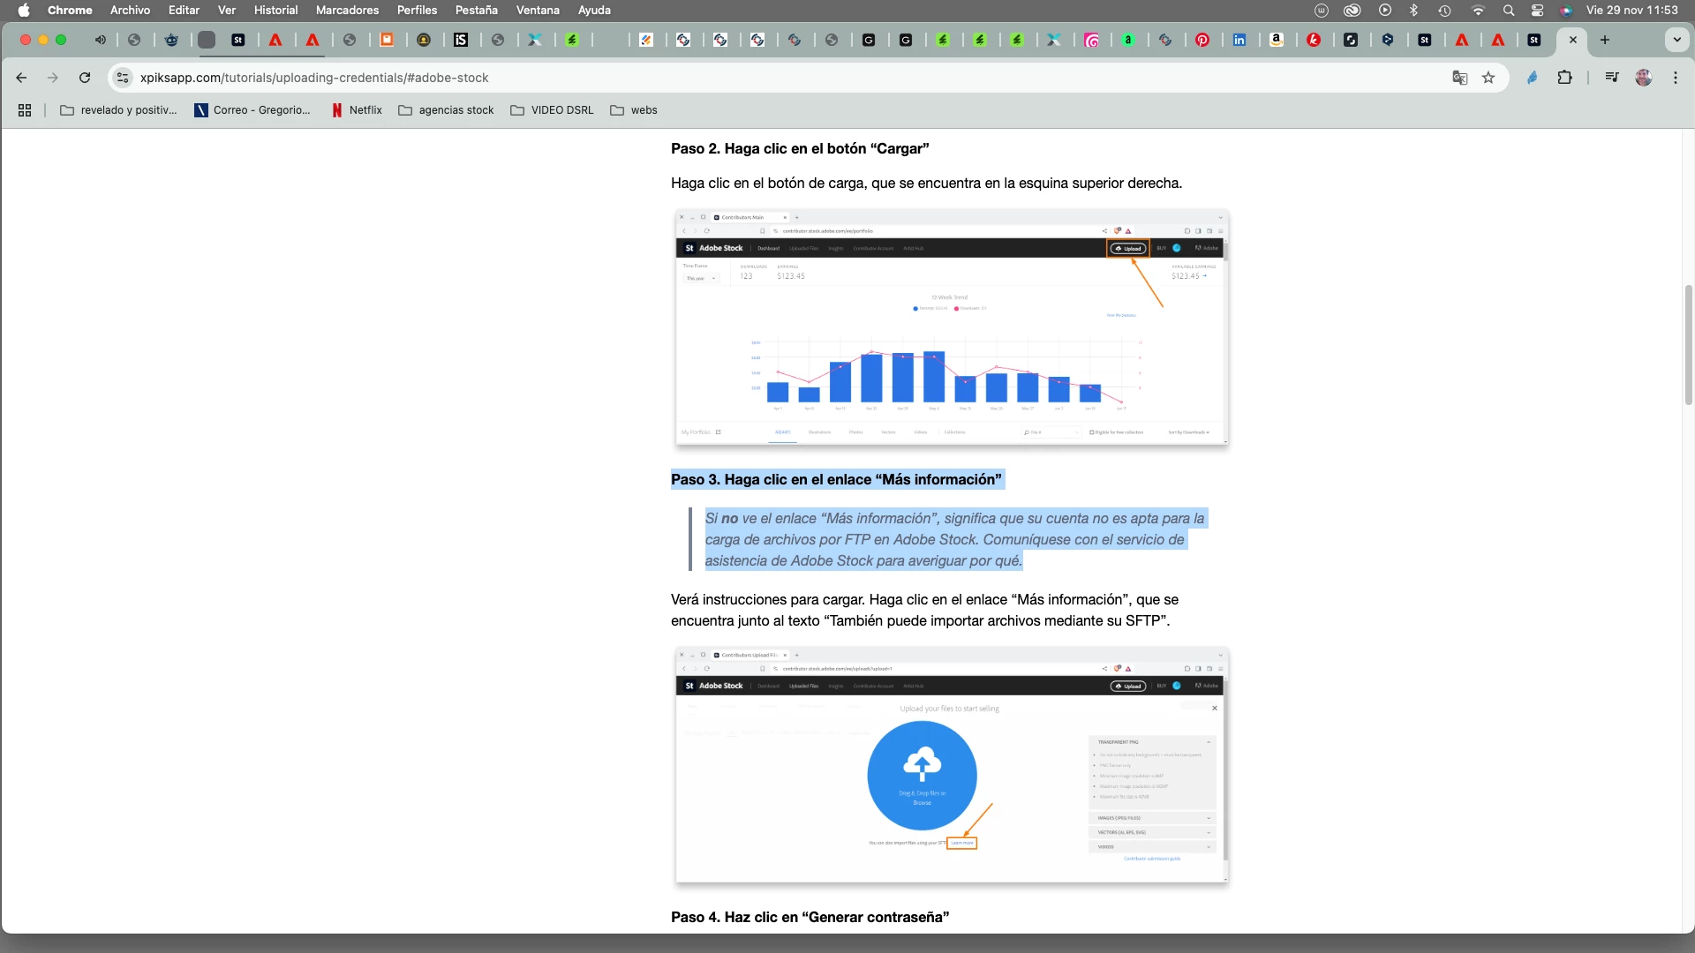Open the Marcadores menu
Screen dimensions: 1695x953
347,10
